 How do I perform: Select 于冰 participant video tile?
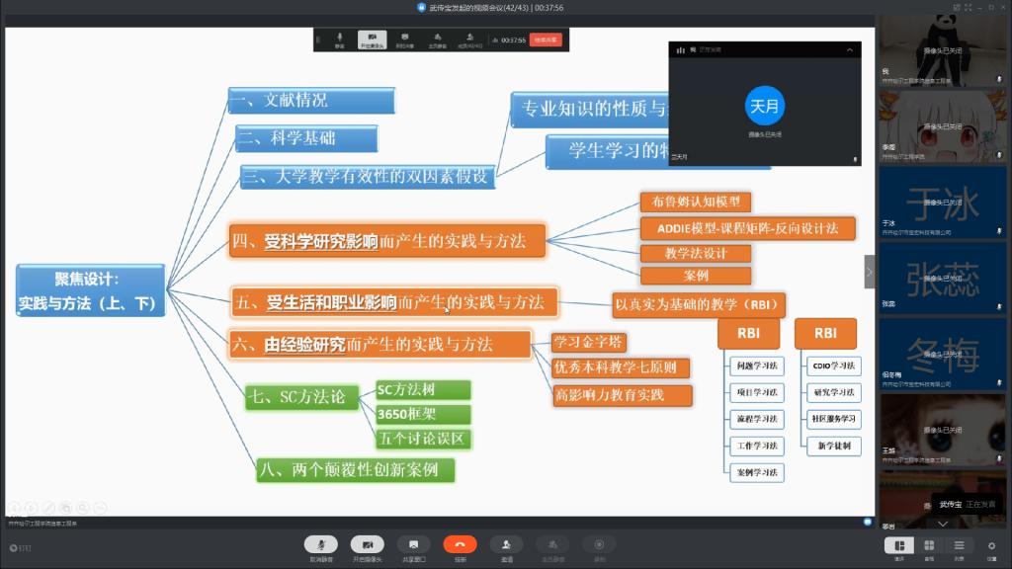point(944,203)
